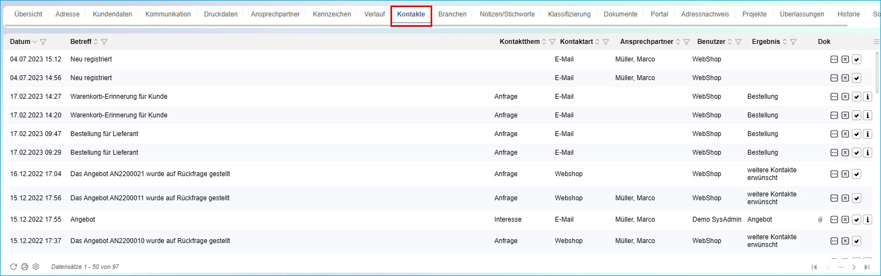Open the Notizen/Stichworte tab
This screenshot has height=276, width=881.
(x=507, y=14)
